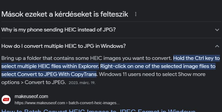The width and height of the screenshot is (222, 112).
Task: Click the "2023. márc. 19." date stamp
Action: [82, 83]
